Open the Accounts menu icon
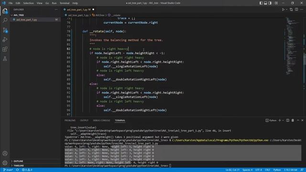306x172 pixels. click(5, 153)
